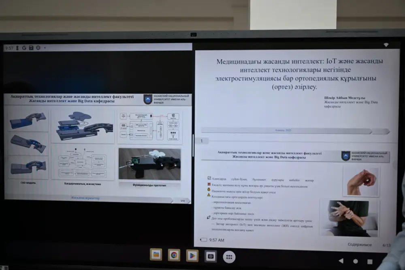This screenshot has height=270, width=405.
Task: Open the Chrome browser from the dock
Action: coord(174,256)
